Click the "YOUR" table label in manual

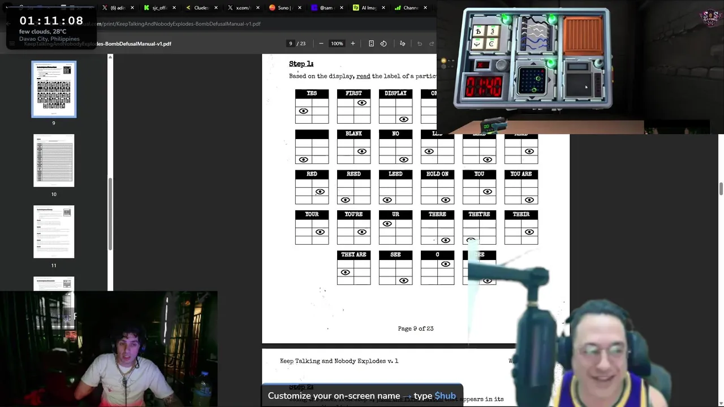click(x=312, y=214)
